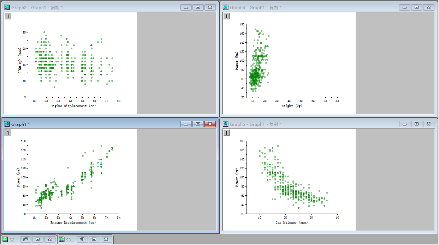Select the "Gas Mileage (mpg)" axis title
The height and width of the screenshot is (245, 439).
[291, 222]
